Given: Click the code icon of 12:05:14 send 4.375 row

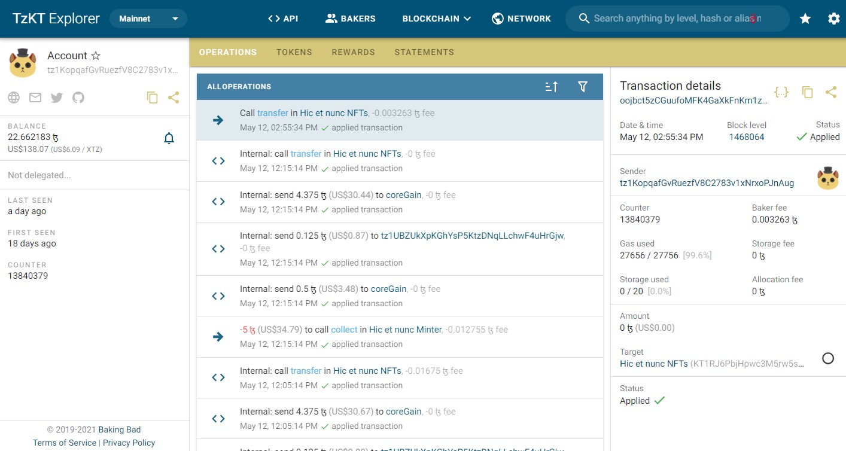Looking at the screenshot, I should click(x=218, y=419).
